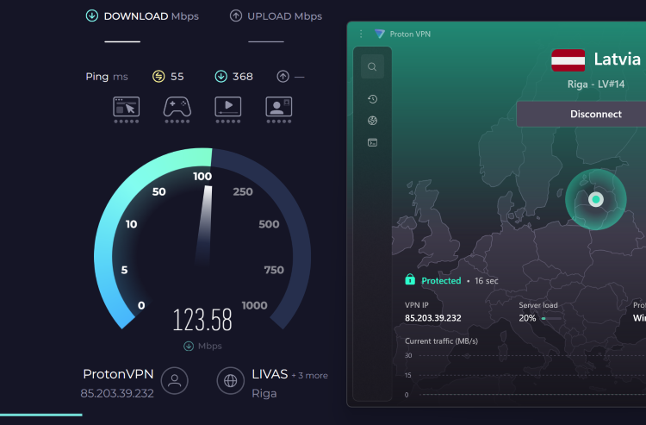Open the Proton VPN three-dot menu

(361, 34)
